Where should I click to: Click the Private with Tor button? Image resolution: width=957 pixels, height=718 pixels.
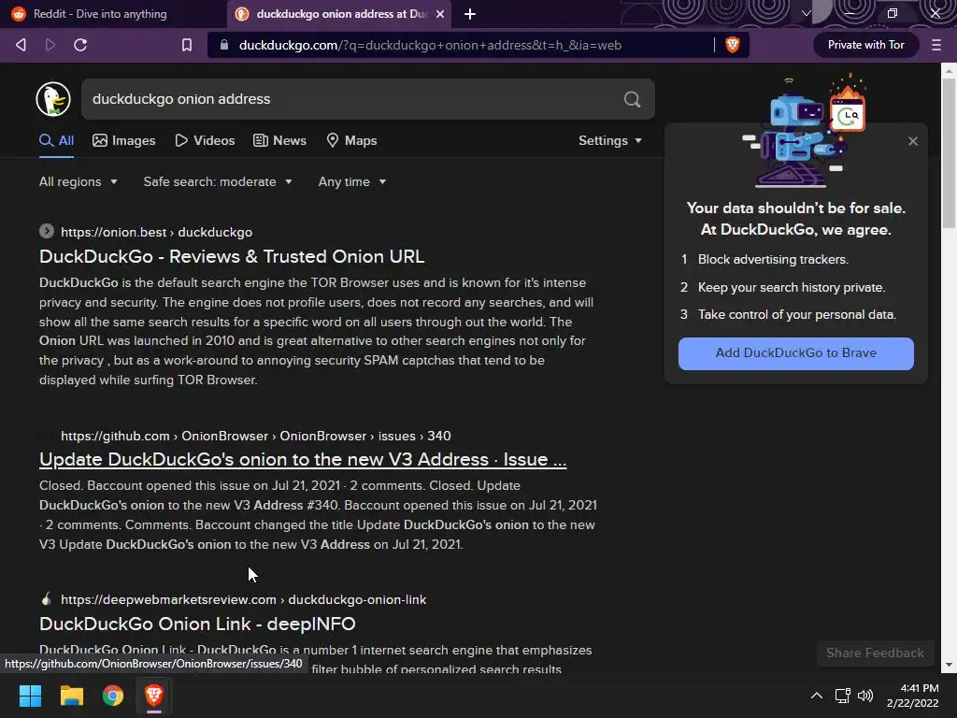(866, 45)
